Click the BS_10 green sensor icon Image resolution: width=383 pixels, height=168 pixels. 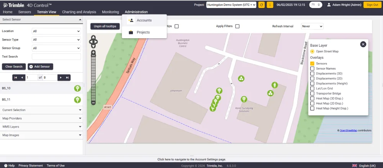coord(77,88)
